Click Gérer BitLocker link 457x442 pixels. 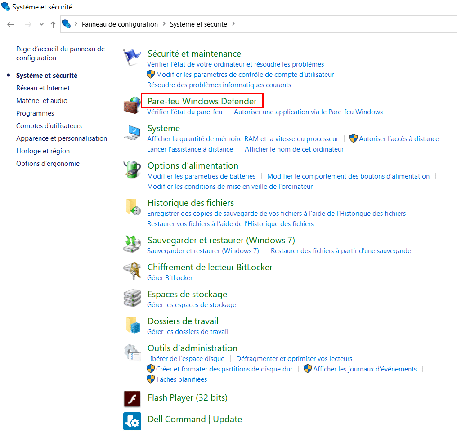[170, 278]
